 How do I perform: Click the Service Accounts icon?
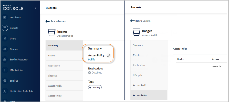pyautogui.click(x=5, y=60)
